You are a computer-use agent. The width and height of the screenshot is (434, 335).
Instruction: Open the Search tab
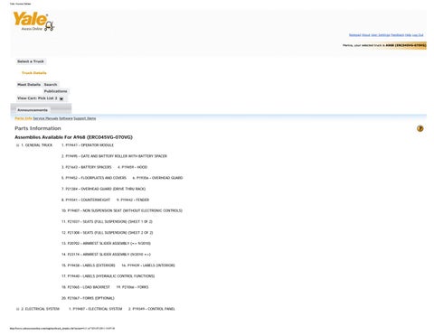51,85
